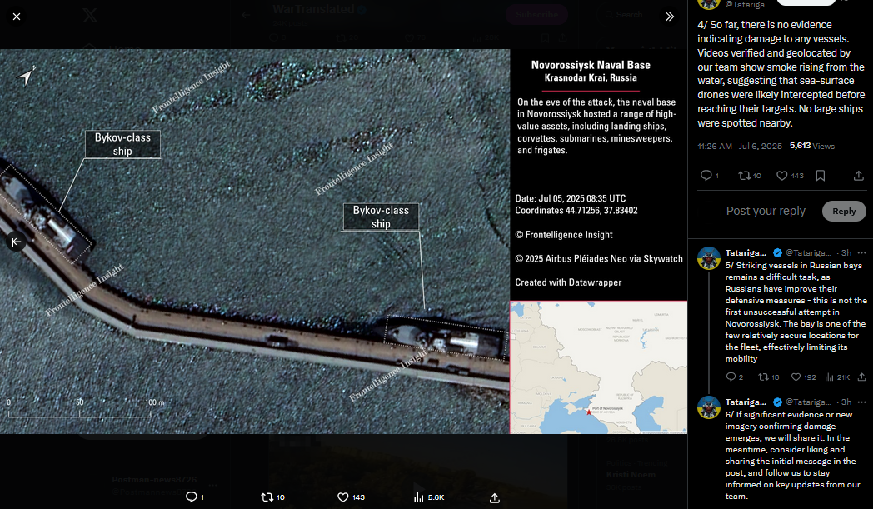Click the reply icon below the image
The width and height of the screenshot is (873, 509).
pos(191,497)
